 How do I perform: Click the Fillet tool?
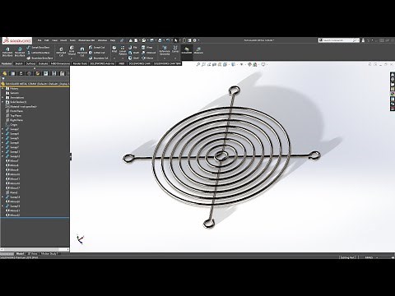point(114,49)
